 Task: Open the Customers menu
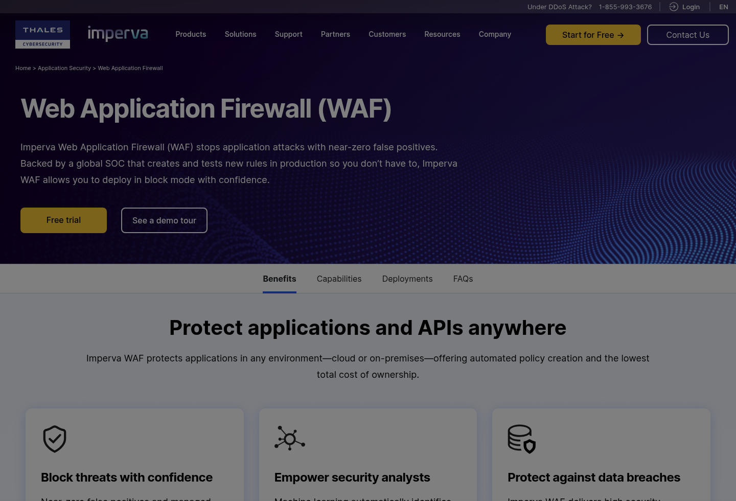(387, 34)
